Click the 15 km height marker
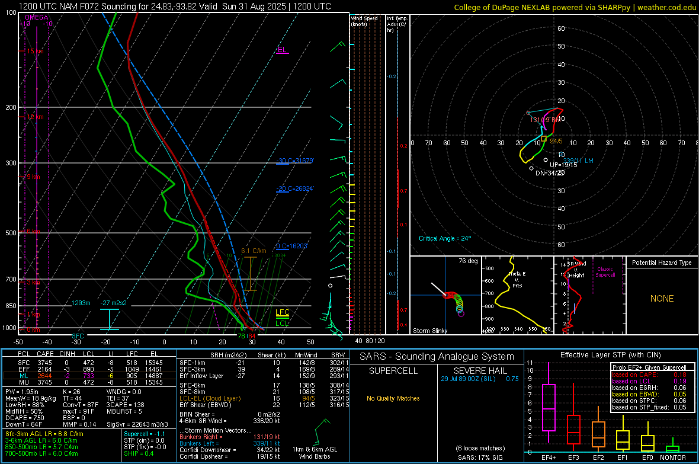 pos(35,52)
